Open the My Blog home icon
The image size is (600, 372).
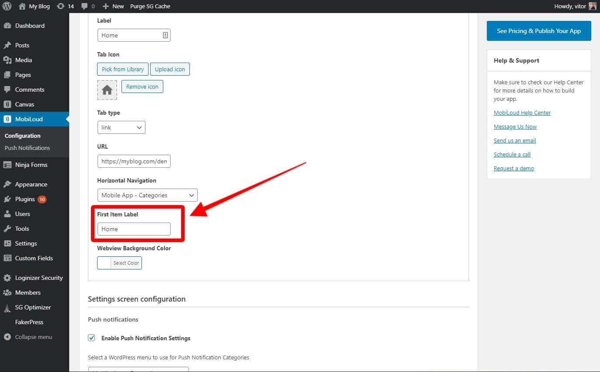pos(23,6)
